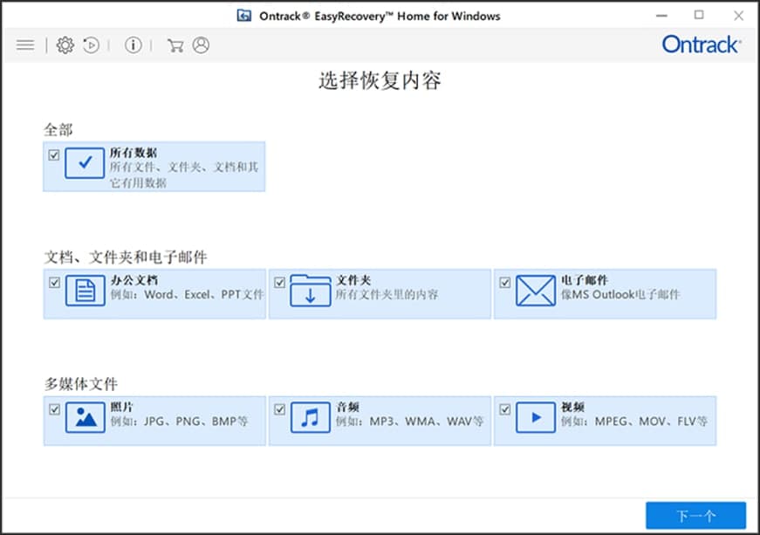The image size is (760, 535).
Task: Open the shopping cart to purchase
Action: pos(178,45)
